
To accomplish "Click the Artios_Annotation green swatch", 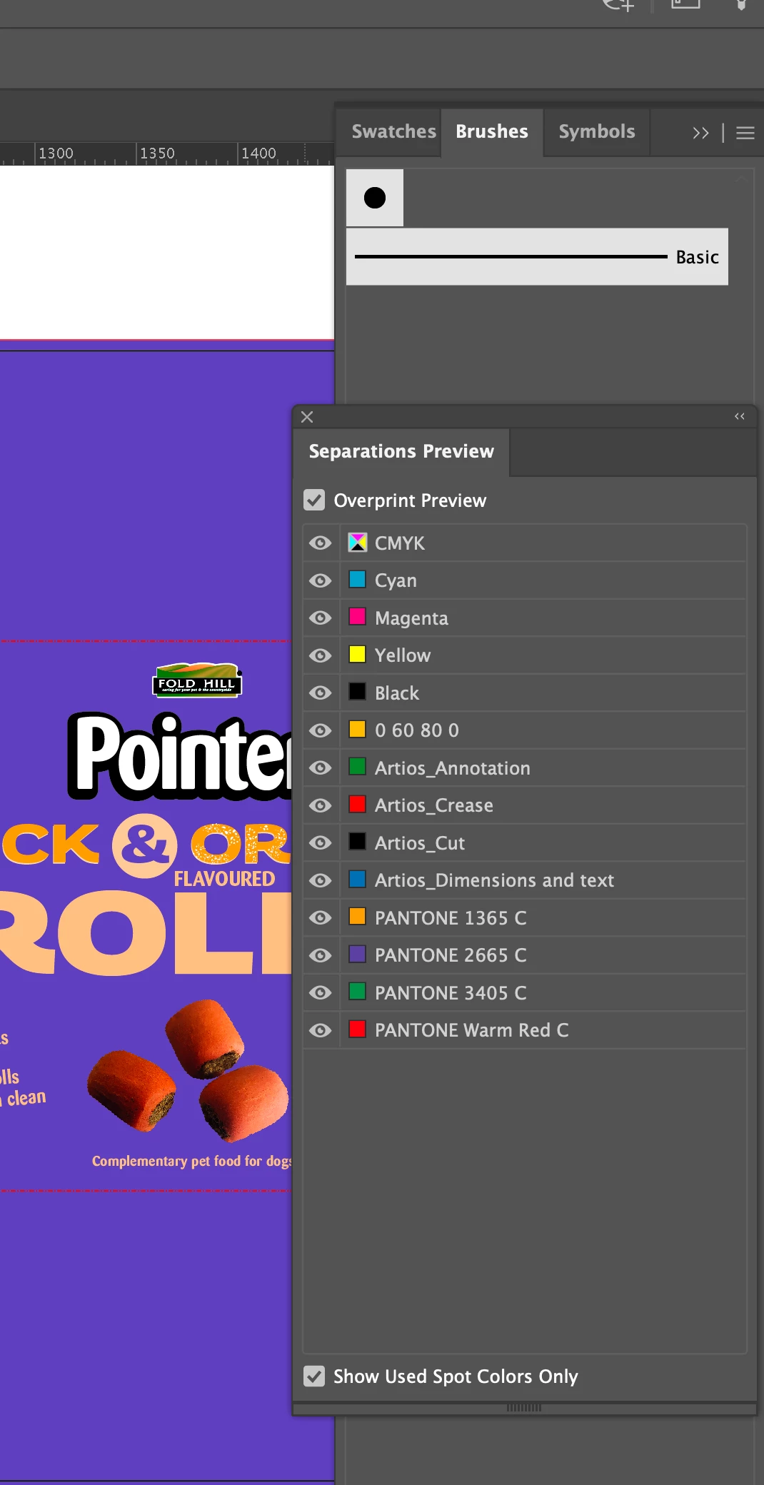I will [x=357, y=767].
